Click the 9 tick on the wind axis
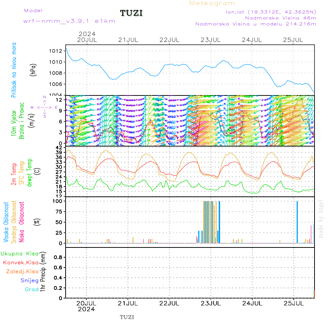The width and height of the screenshot is (328, 328). coord(60,111)
